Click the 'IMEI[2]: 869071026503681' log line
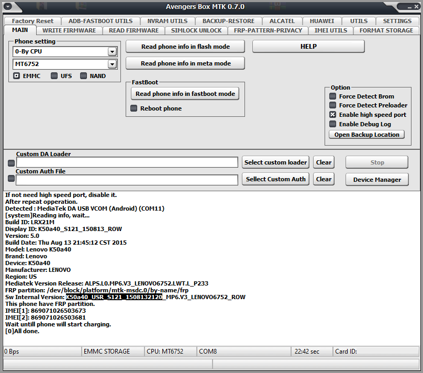423x373 pixels. tap(46, 317)
